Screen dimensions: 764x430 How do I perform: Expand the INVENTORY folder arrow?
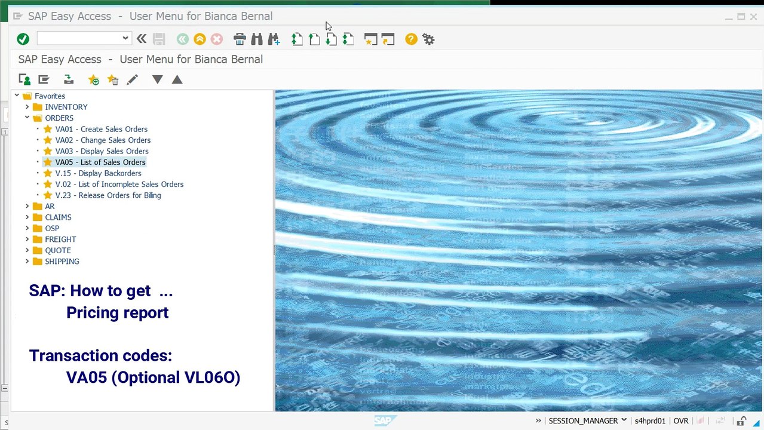[x=27, y=107]
